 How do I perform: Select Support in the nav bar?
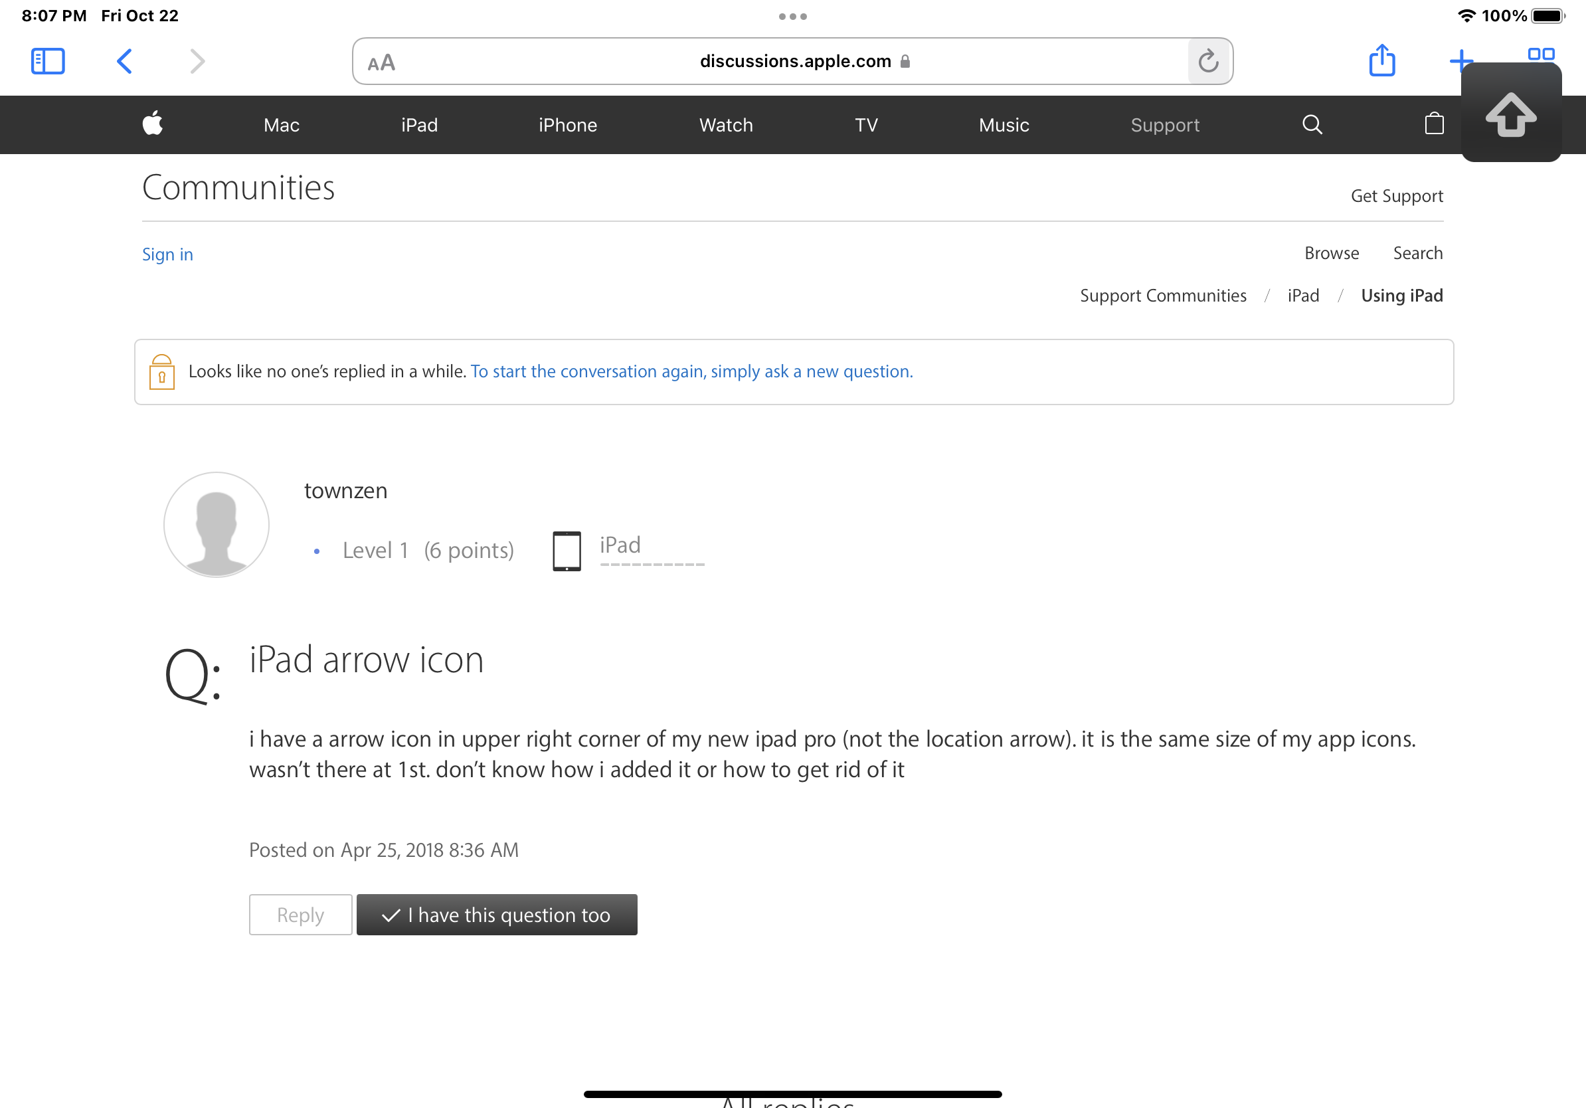[1165, 125]
